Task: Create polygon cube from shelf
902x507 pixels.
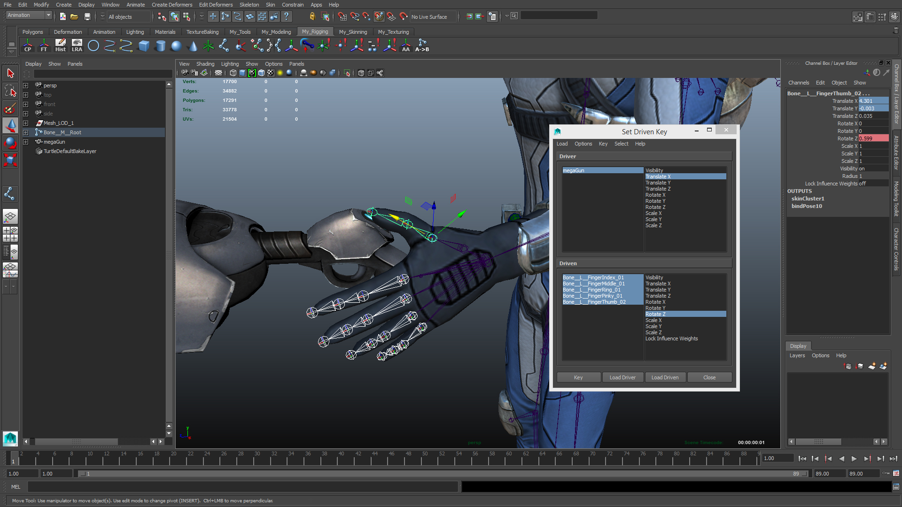Action: [144, 46]
